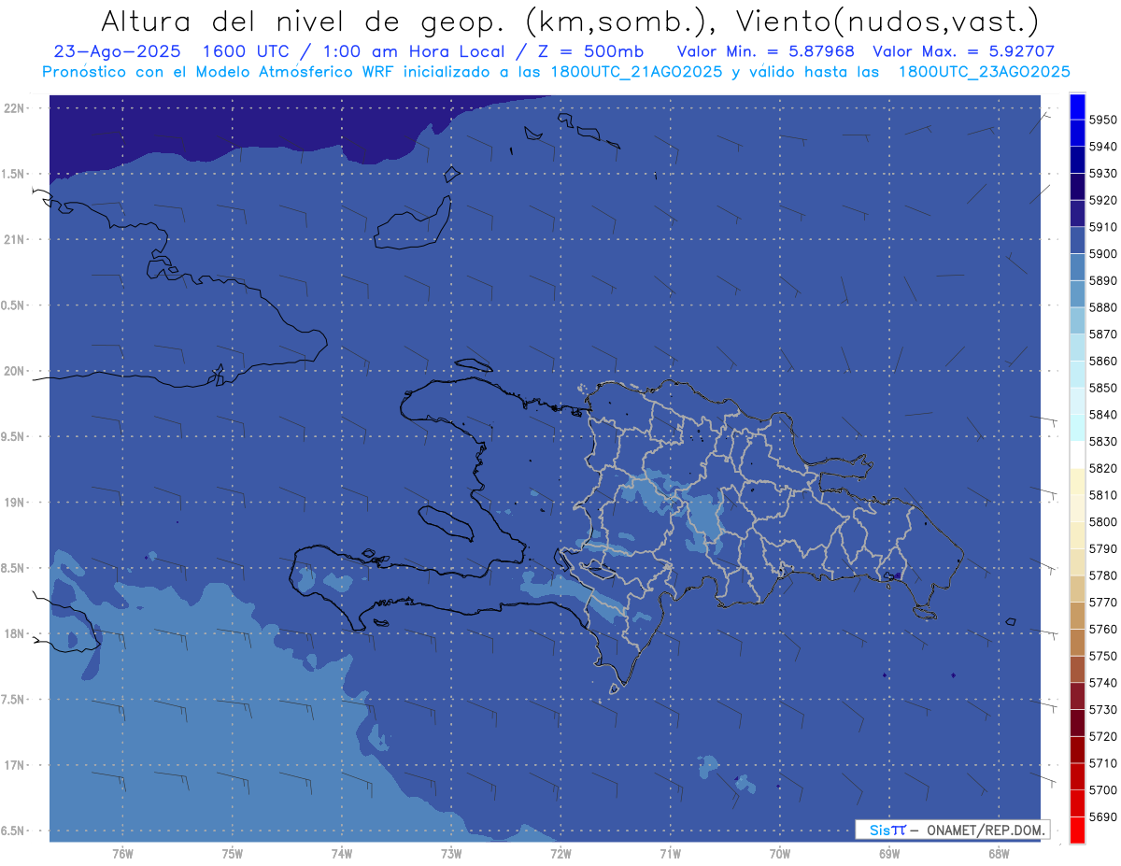Image resolution: width=1121 pixels, height=866 pixels.
Task: Click the red colorbar swatch below the 5690 label
Action: pyautogui.click(x=1077, y=830)
